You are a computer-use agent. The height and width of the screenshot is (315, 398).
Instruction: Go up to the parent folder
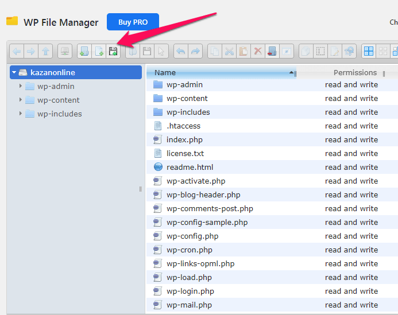(45, 52)
